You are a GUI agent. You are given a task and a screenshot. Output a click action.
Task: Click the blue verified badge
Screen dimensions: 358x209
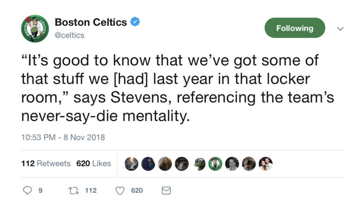pyautogui.click(x=135, y=22)
